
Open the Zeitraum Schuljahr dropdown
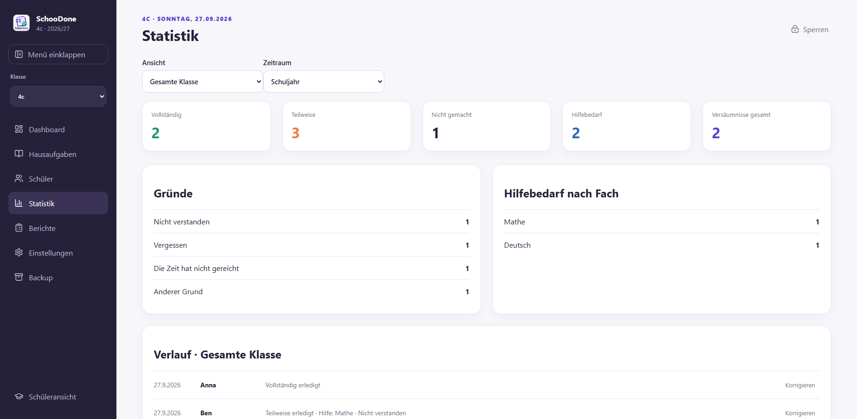[324, 81]
